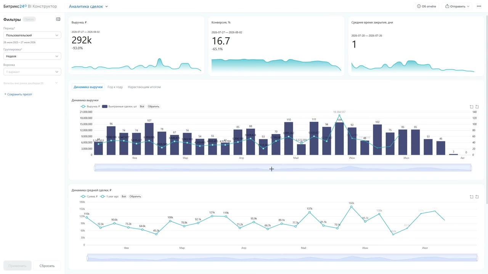Viewport: 488px width, 274px height.
Task: Click the Применить button
Action: (17, 266)
